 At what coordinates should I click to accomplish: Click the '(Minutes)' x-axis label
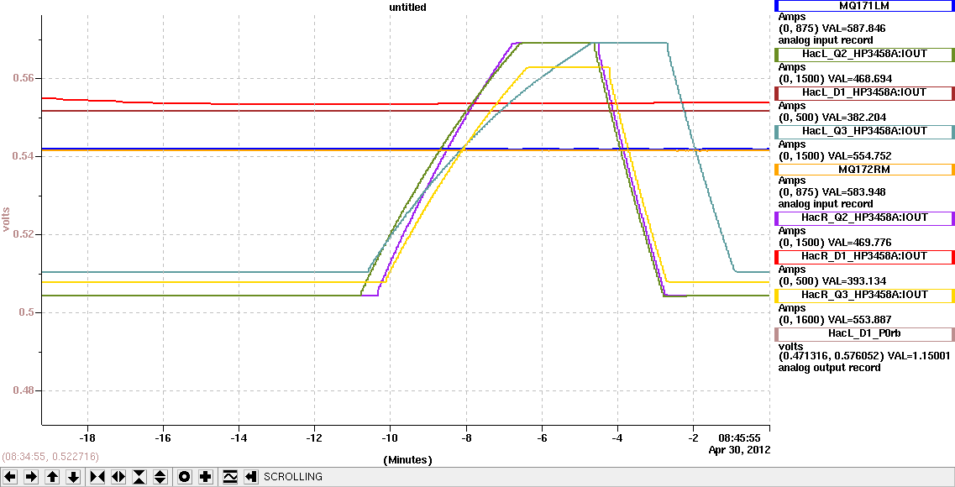coord(407,460)
